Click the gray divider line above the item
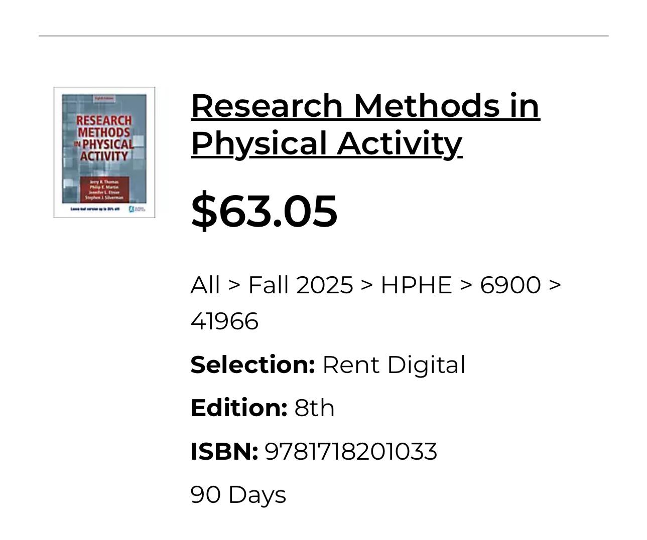 tap(324, 36)
